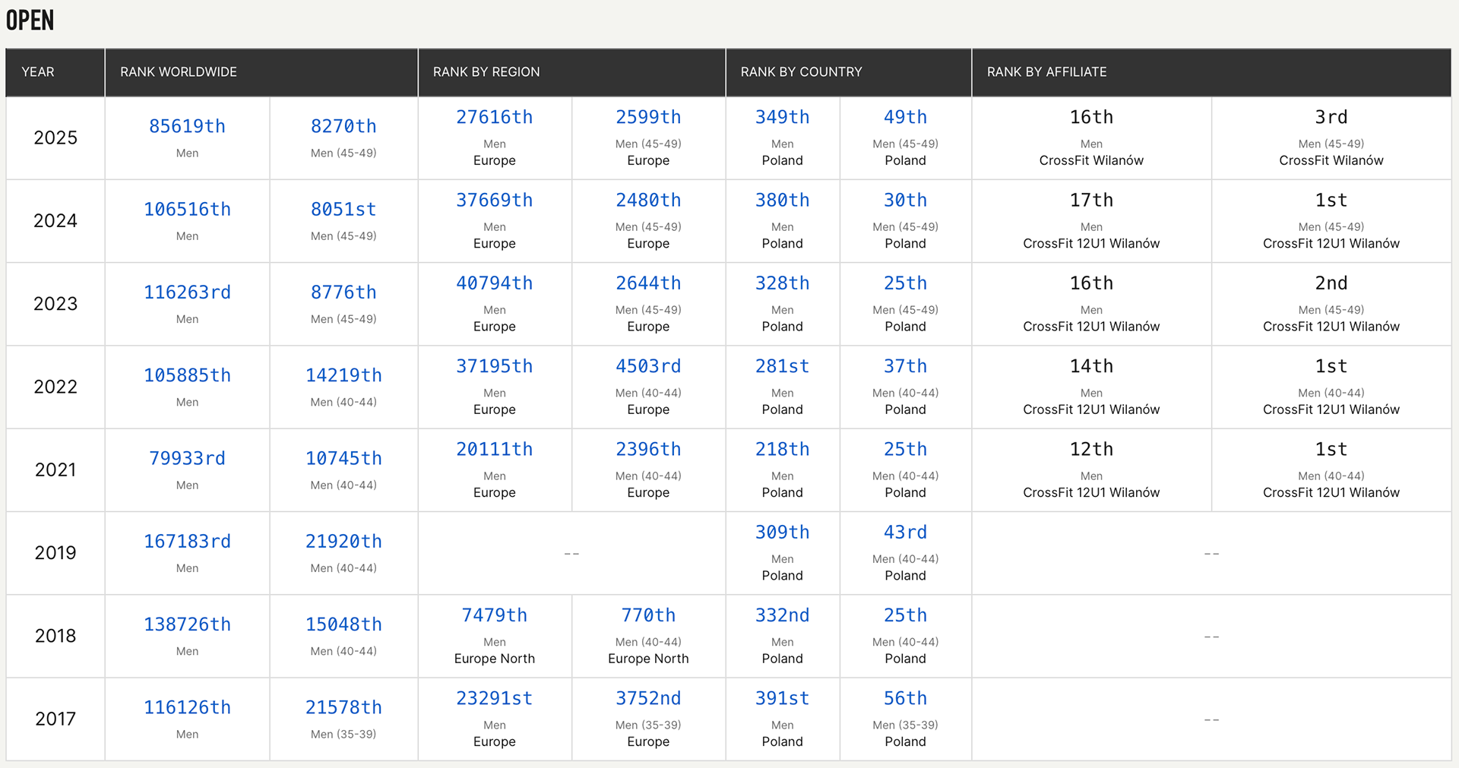Screen dimensions: 1459x768
Task: Click the 2024 worldwide rank 106516th
Action: click(187, 209)
